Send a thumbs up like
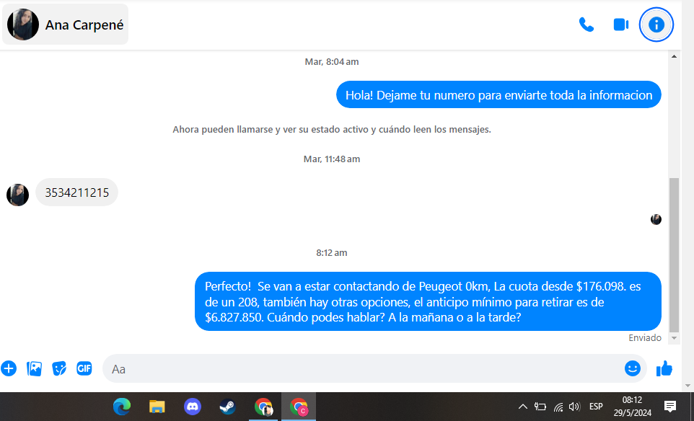 (x=664, y=368)
